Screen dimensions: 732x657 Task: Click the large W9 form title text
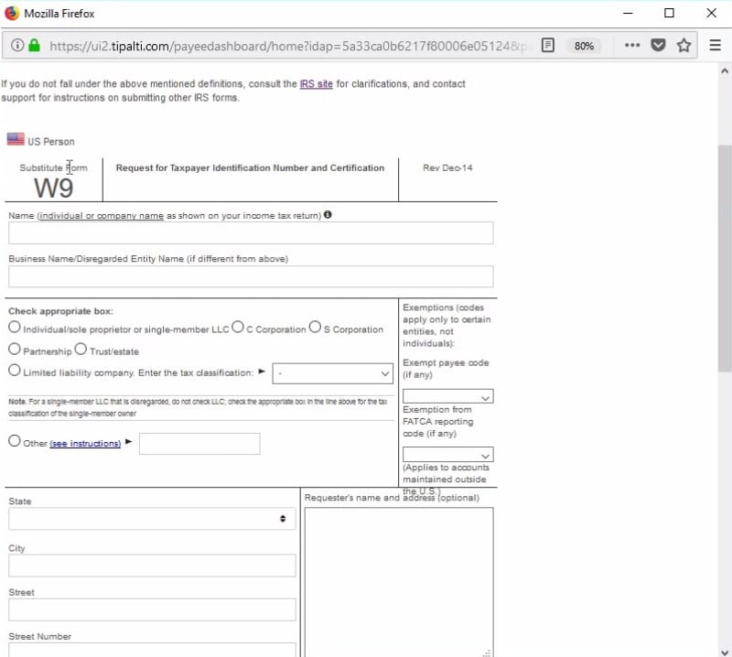[53, 188]
